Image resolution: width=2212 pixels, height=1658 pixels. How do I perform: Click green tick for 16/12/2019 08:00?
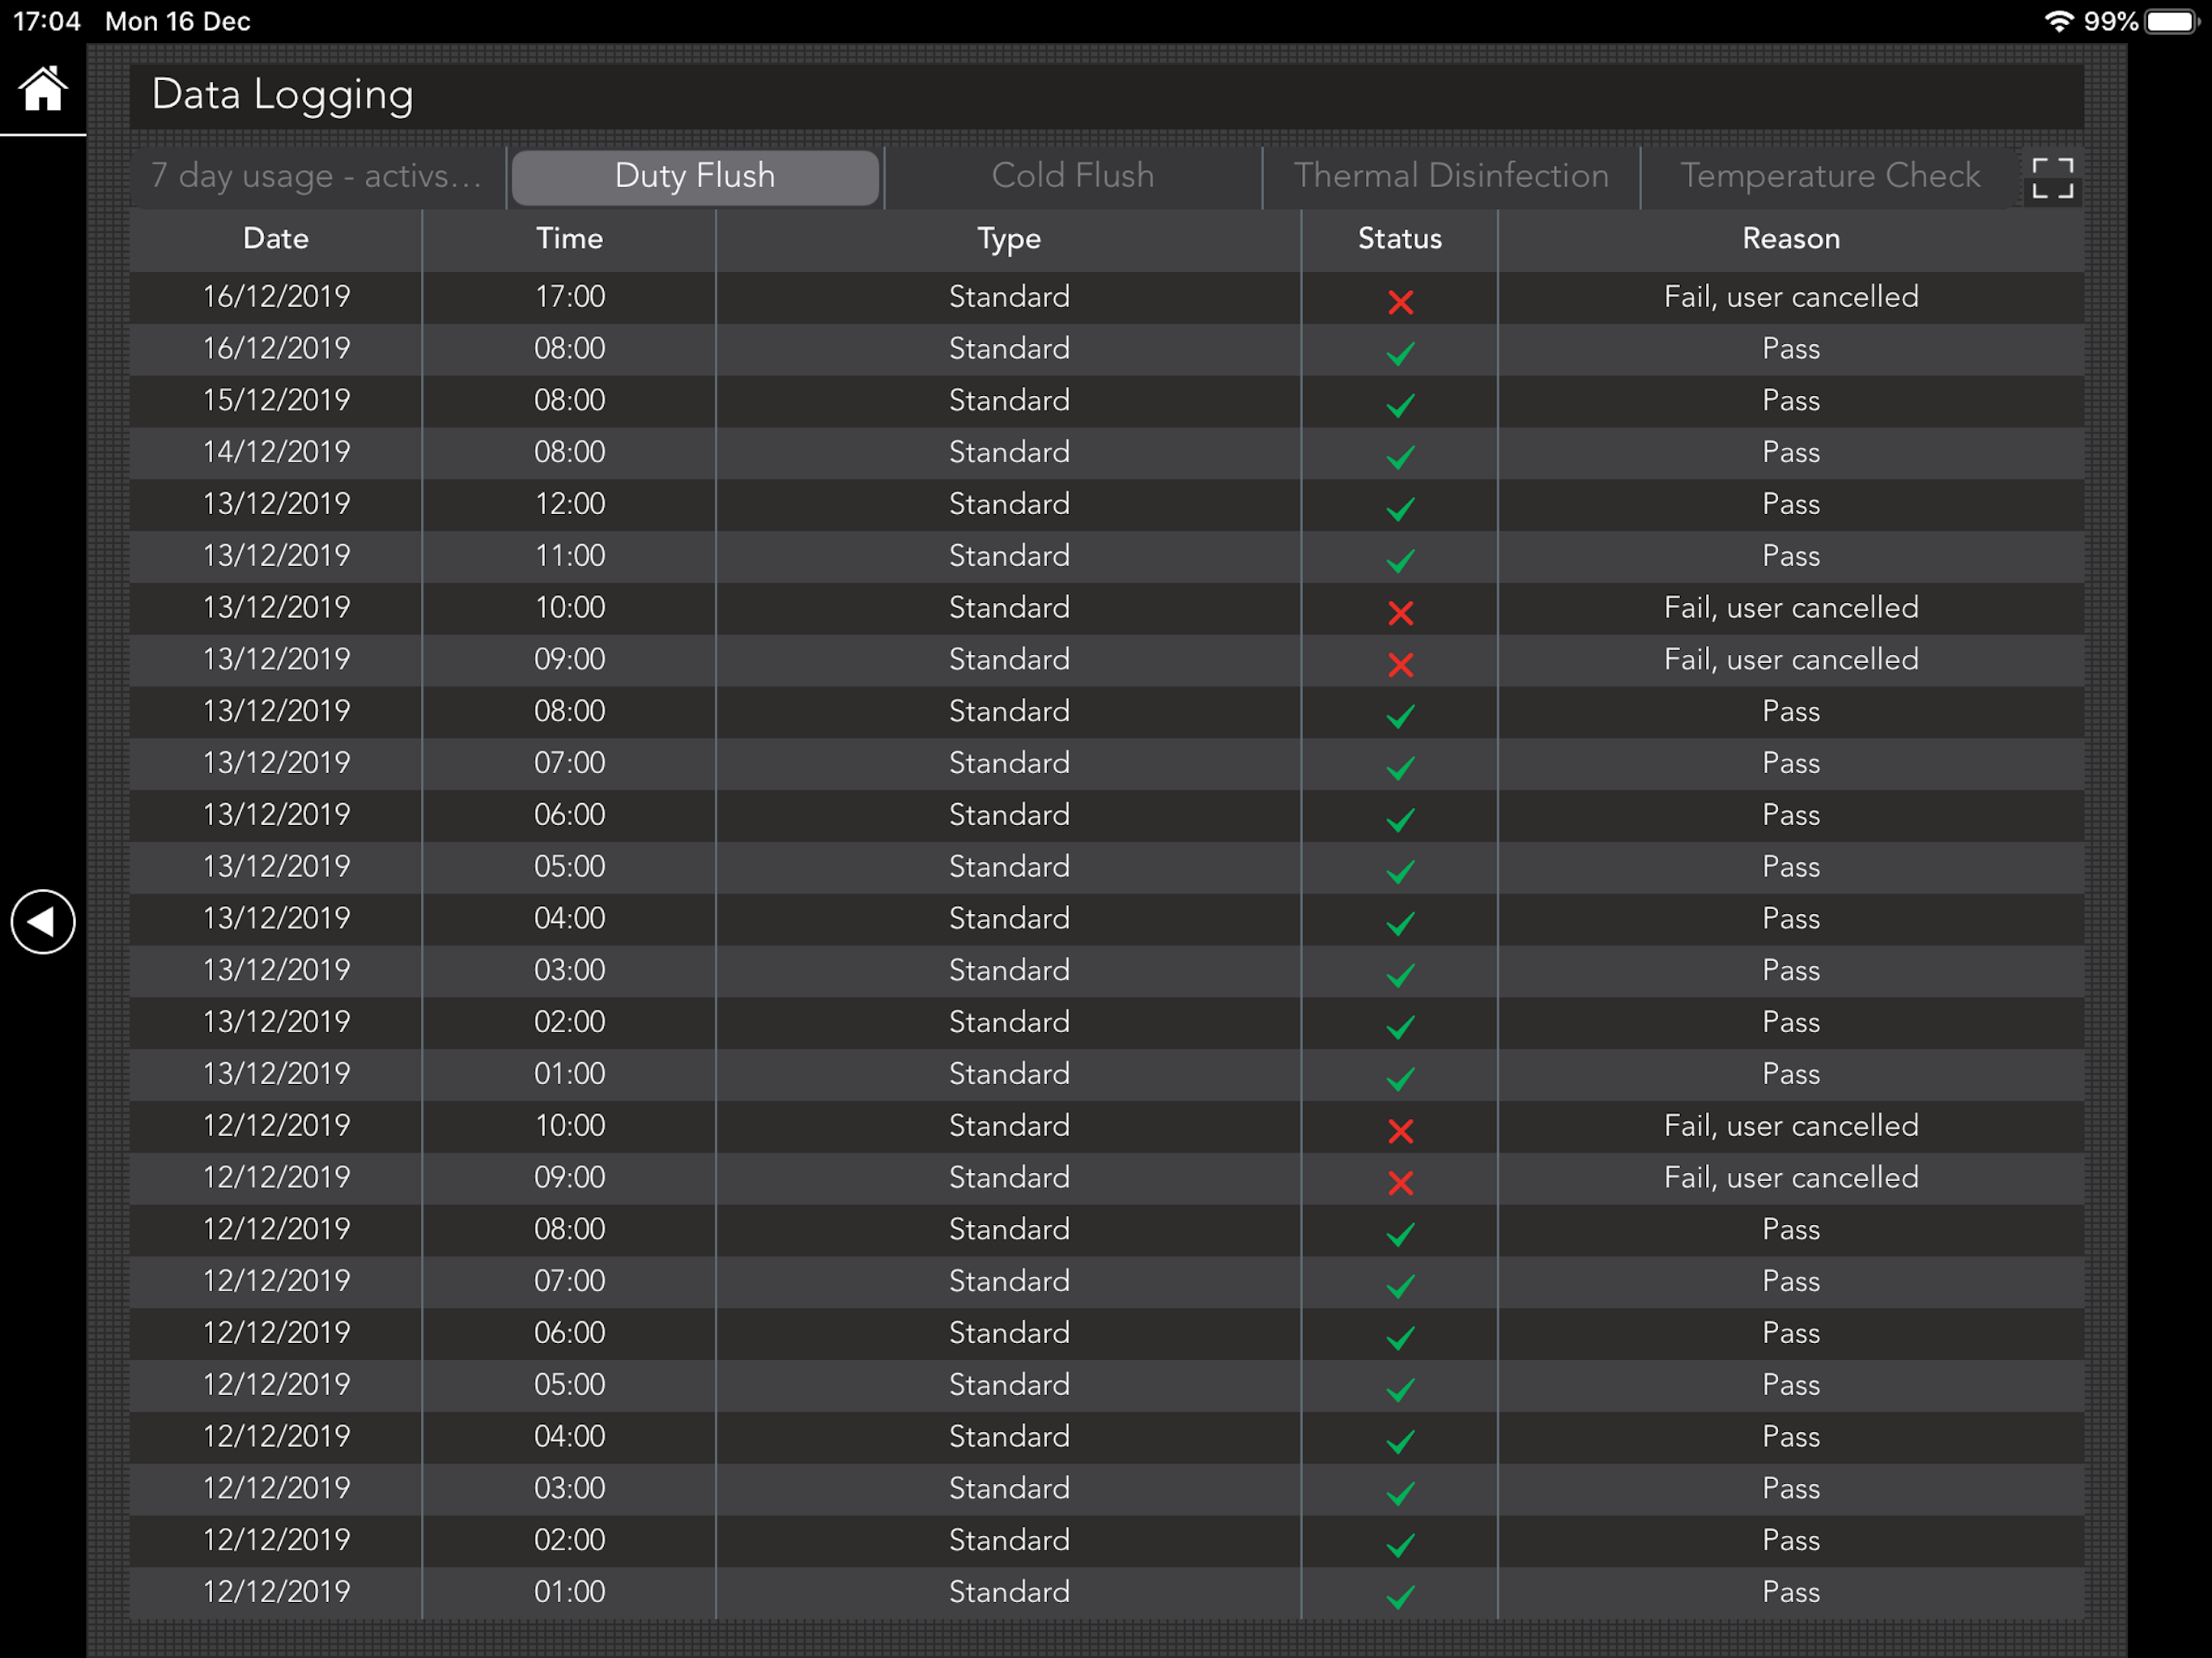click(x=1400, y=352)
